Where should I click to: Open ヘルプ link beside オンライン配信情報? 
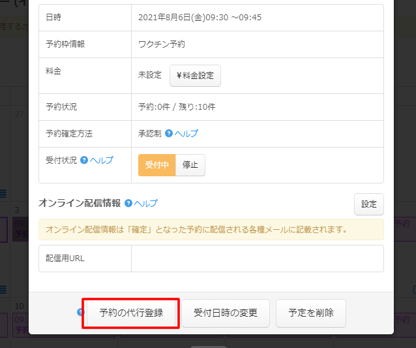click(x=145, y=203)
